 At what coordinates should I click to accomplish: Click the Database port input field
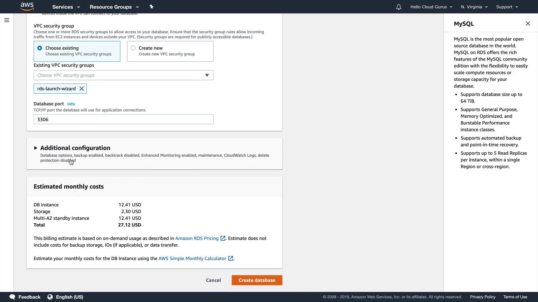click(123, 119)
